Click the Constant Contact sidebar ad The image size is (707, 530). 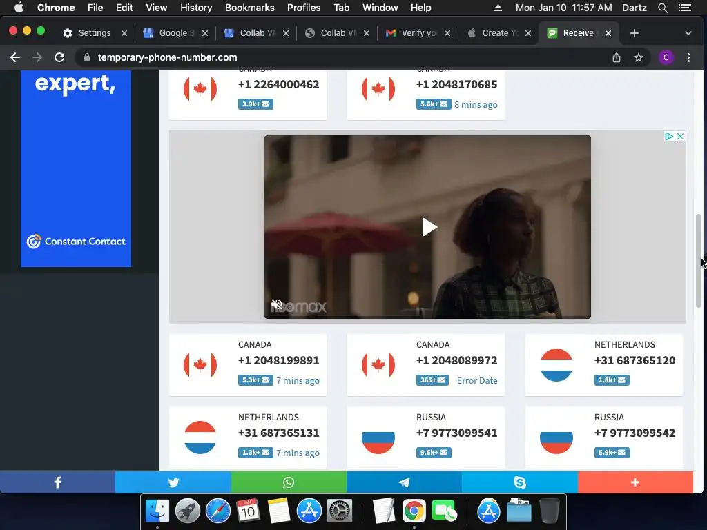pyautogui.click(x=76, y=168)
